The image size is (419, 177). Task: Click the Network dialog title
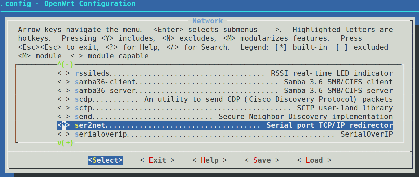click(x=207, y=21)
